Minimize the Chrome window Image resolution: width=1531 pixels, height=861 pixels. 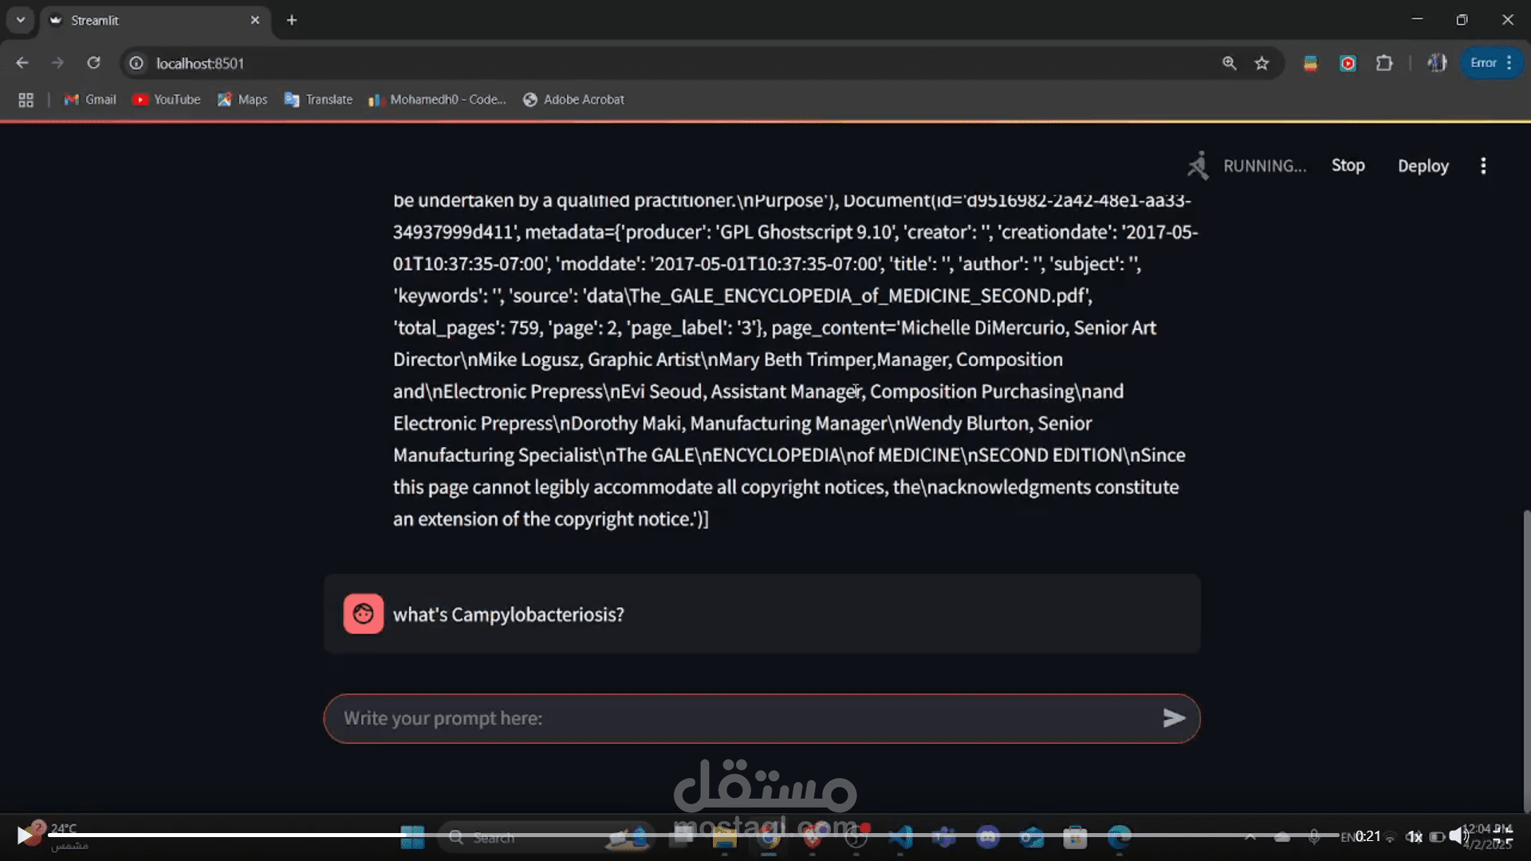1417,20
